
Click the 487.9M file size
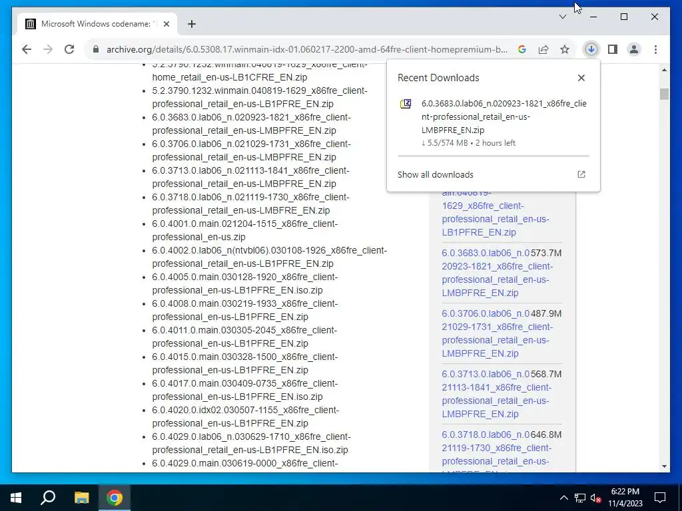click(x=546, y=313)
